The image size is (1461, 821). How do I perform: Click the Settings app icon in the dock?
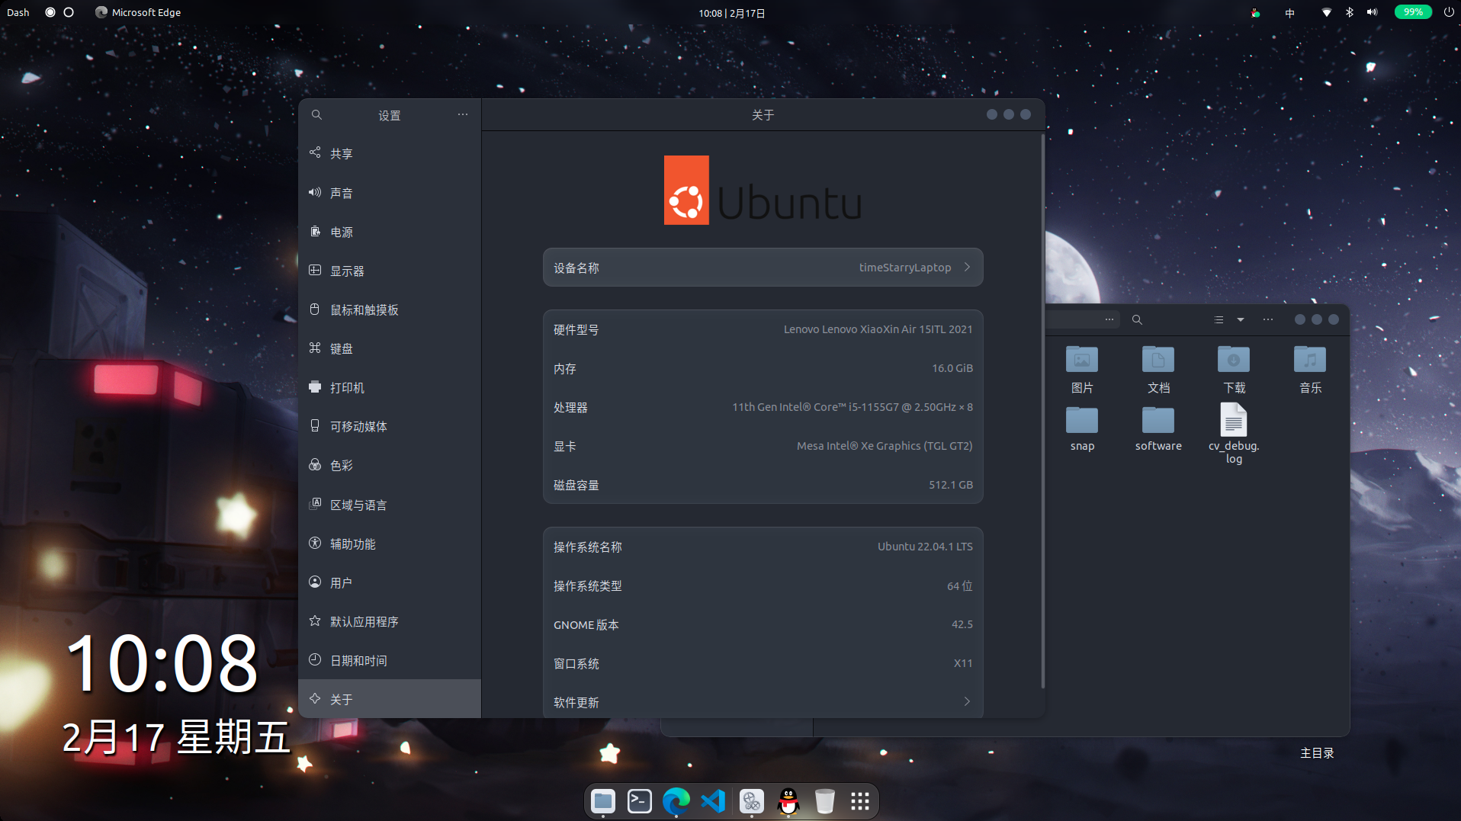pos(751,801)
